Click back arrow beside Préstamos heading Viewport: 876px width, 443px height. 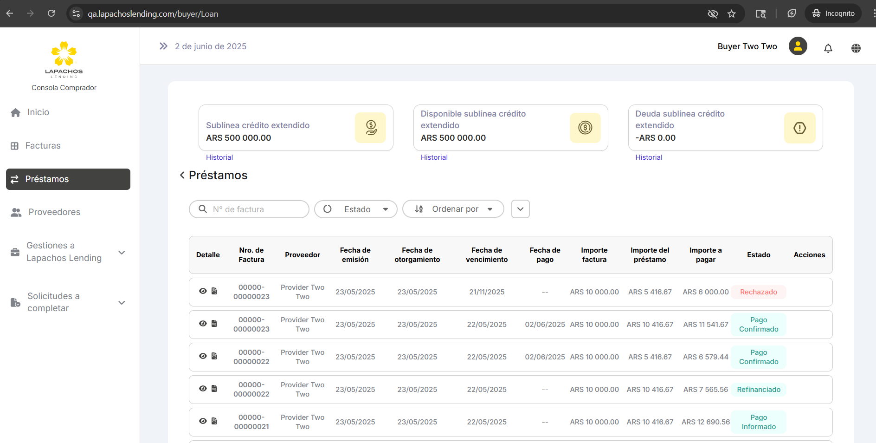point(182,175)
